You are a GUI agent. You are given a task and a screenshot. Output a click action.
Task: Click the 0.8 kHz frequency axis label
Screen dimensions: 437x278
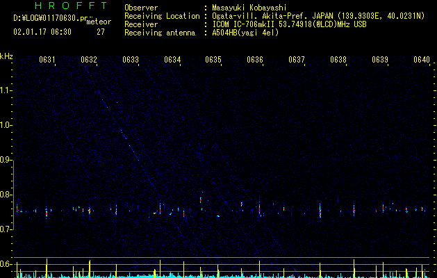6,195
